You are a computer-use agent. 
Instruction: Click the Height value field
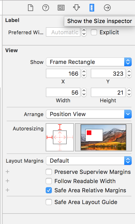(x=108, y=92)
